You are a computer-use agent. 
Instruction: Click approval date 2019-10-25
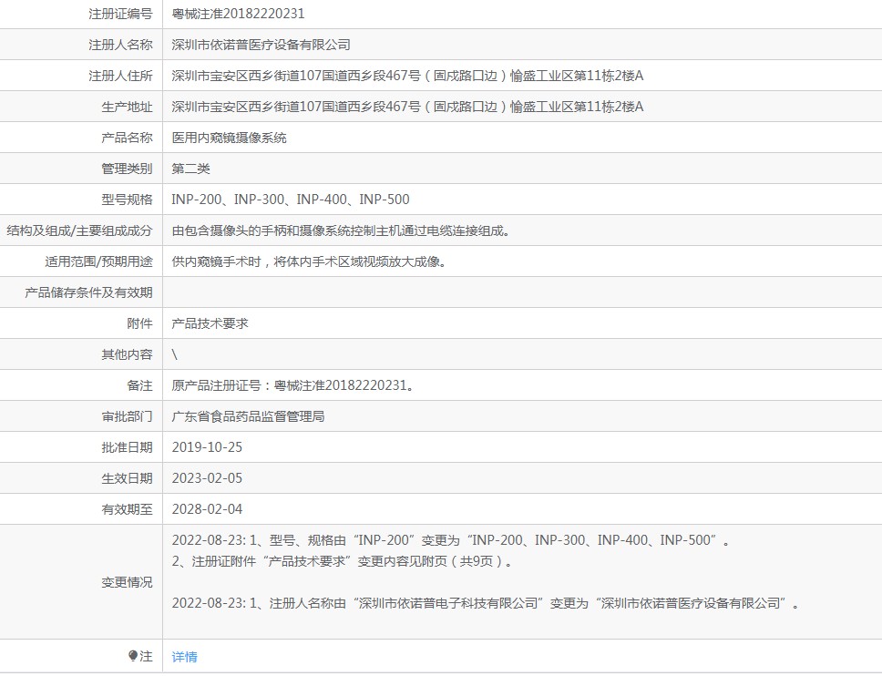click(207, 447)
